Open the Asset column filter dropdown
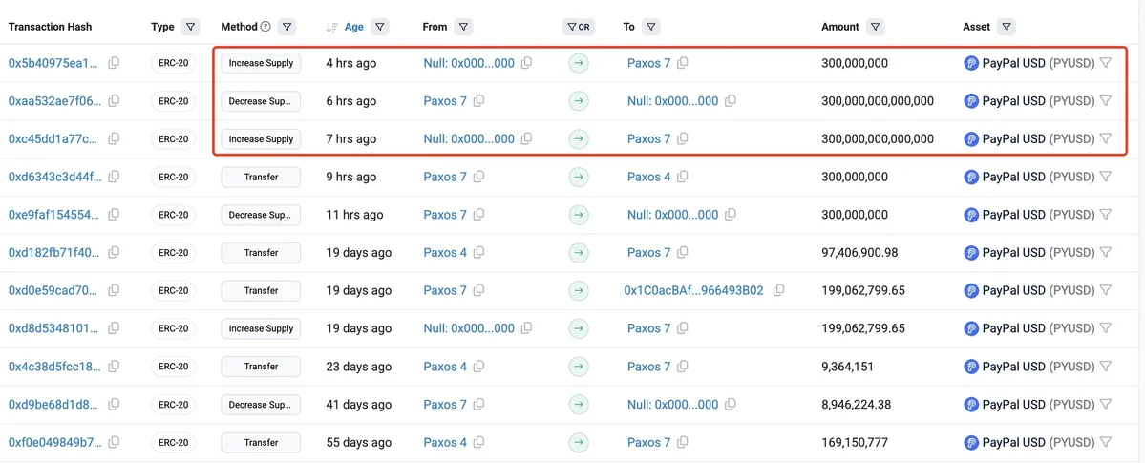The image size is (1145, 463). pyautogui.click(x=1007, y=27)
